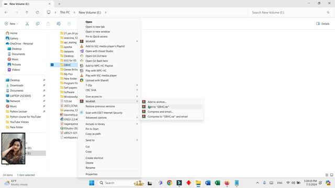This screenshot has height=188, width=335.
Task: Open OneDrive - Personal in sidebar
Action: point(21,43)
